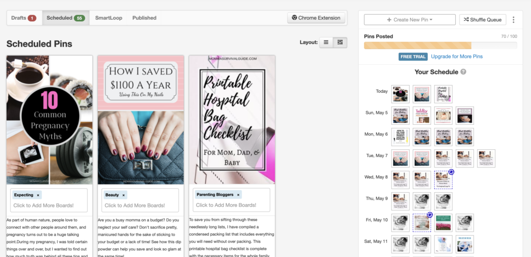Viewport: 531px width, 257px height.
Task: Select the dashed SmartLoop thumbnail on Fri, May 10
Action: pos(422,223)
